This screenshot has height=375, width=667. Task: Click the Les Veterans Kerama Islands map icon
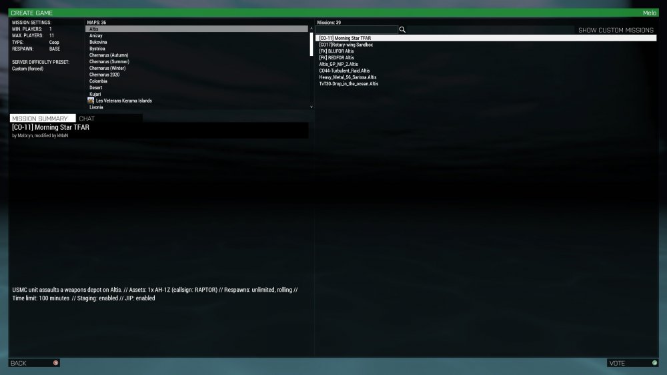(91, 101)
